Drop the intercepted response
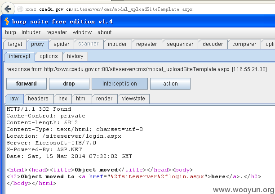Image resolution: width=275 pixels, height=194 pixels. coord(69,84)
